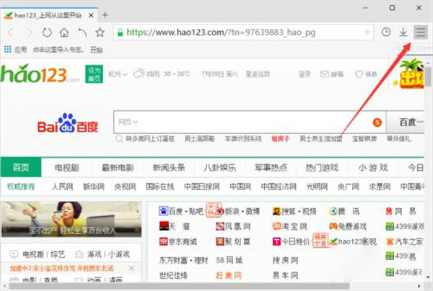Select the 最新电影 navigation tab
433x291 pixels.
pos(118,167)
